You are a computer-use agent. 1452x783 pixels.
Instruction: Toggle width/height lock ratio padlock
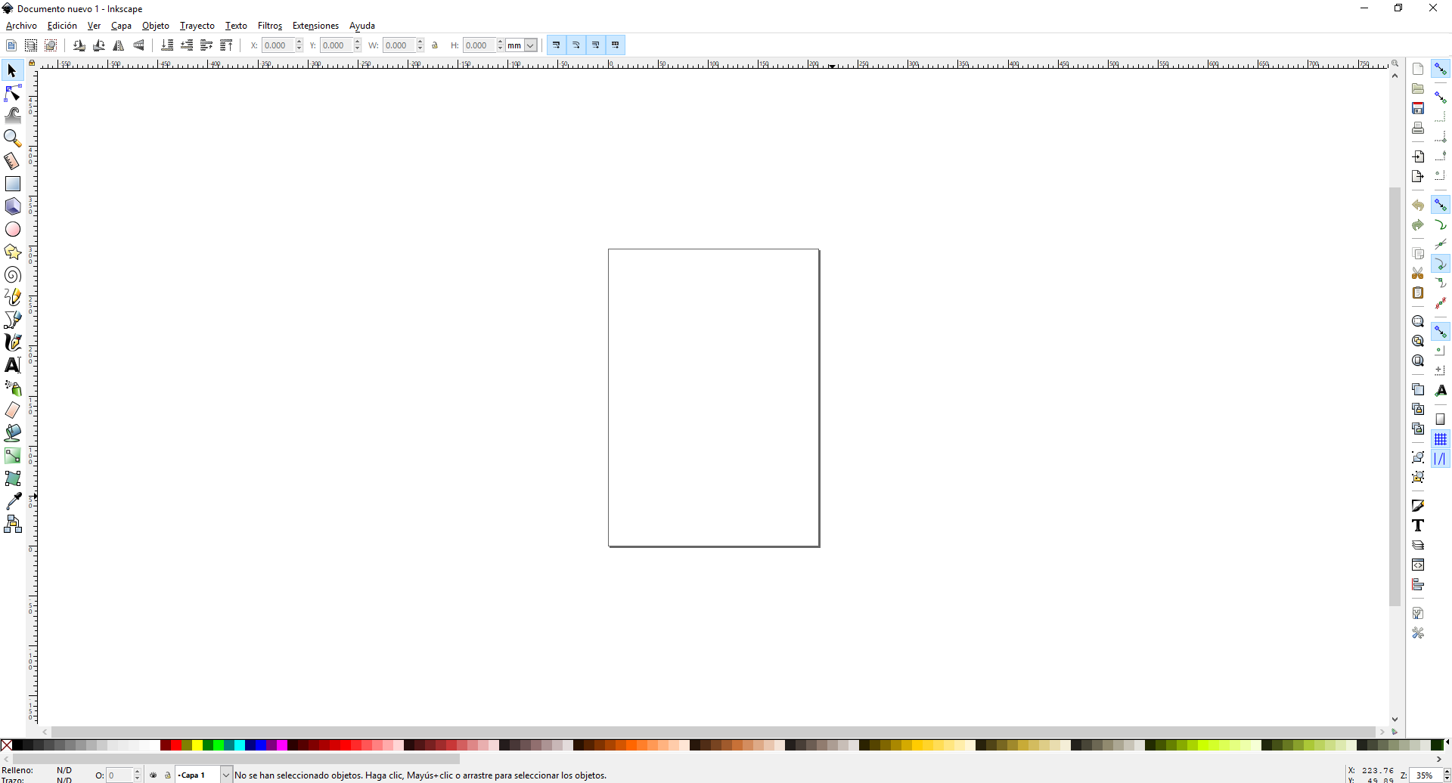coord(435,45)
